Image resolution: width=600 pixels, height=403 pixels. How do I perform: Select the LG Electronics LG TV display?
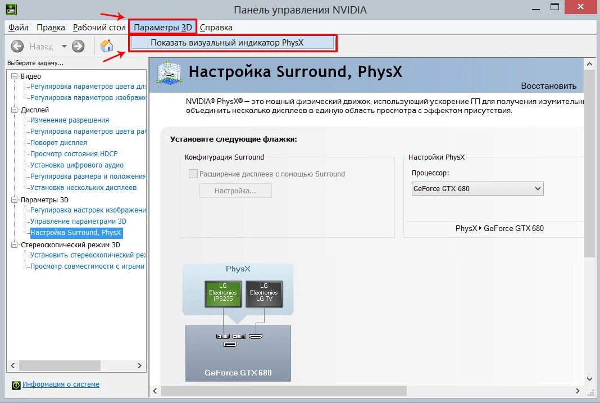(x=264, y=294)
